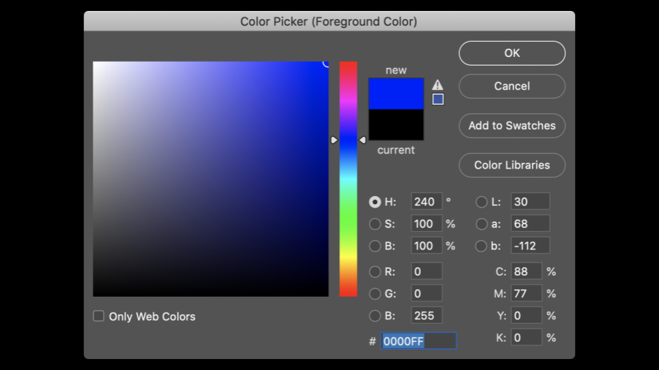The image size is (659, 370).
Task: Click the out-of-gamut warning triangle icon
Action: click(x=438, y=85)
